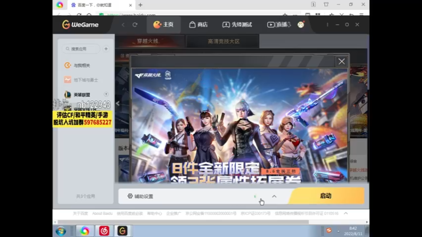This screenshot has width=422, height=237.
Task: Click the browser logo icon
Action: pos(60,5)
